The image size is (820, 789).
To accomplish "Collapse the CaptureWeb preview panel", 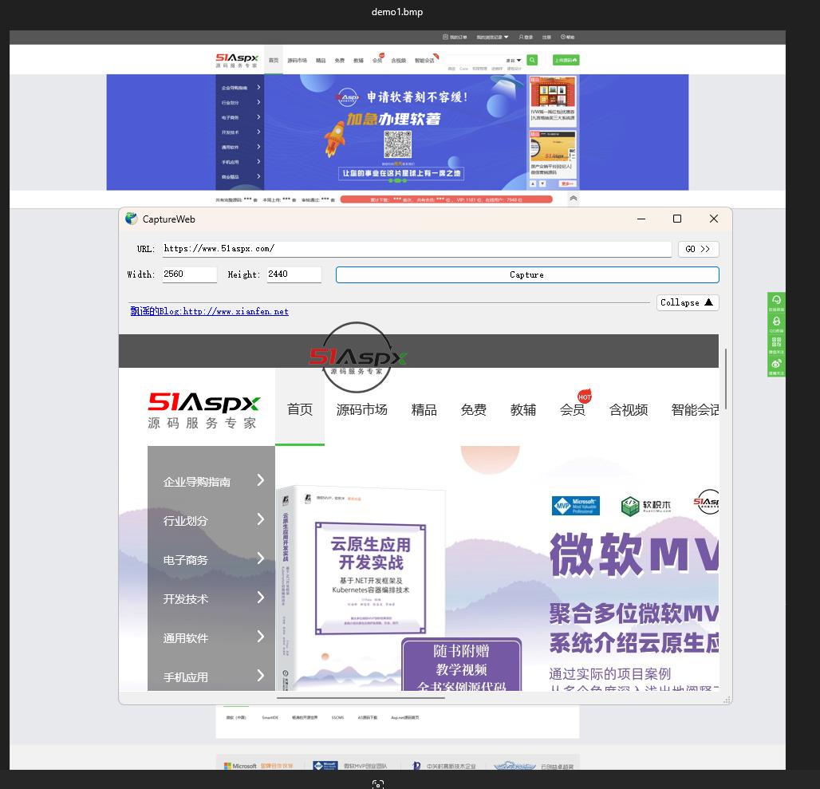I will click(x=687, y=302).
